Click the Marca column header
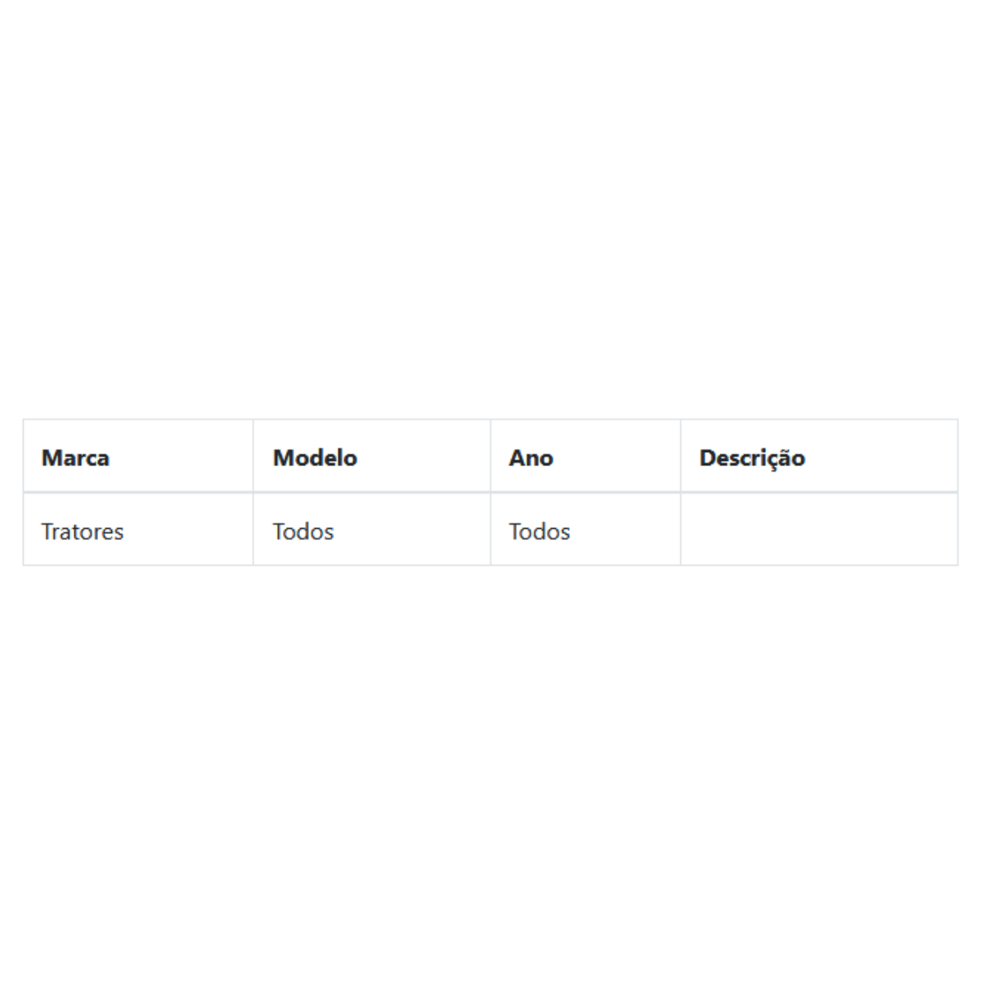 click(138, 456)
